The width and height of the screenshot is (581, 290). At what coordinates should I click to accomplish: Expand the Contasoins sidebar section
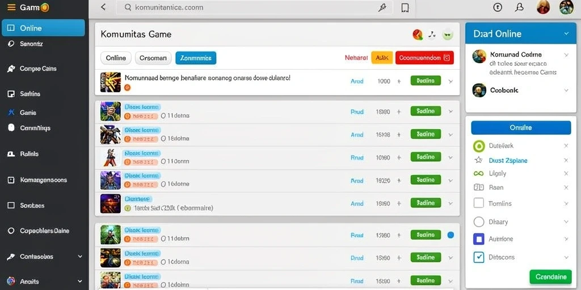tap(80, 257)
